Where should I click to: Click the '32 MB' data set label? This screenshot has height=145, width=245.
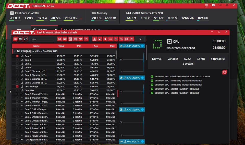pyautogui.click(x=201, y=59)
